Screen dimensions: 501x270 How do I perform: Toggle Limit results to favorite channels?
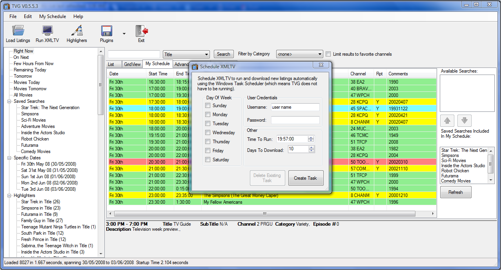click(328, 54)
